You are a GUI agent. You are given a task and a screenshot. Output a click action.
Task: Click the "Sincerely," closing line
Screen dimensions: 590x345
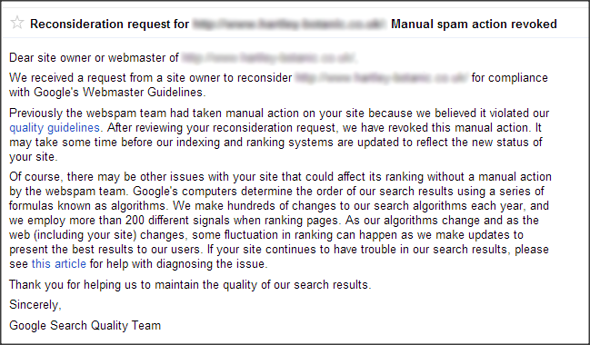point(35,304)
